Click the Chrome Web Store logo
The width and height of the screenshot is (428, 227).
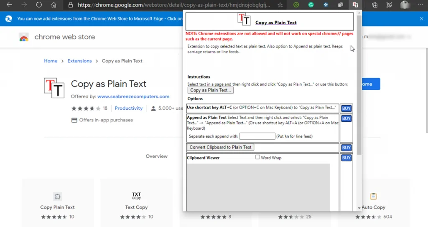[24, 37]
